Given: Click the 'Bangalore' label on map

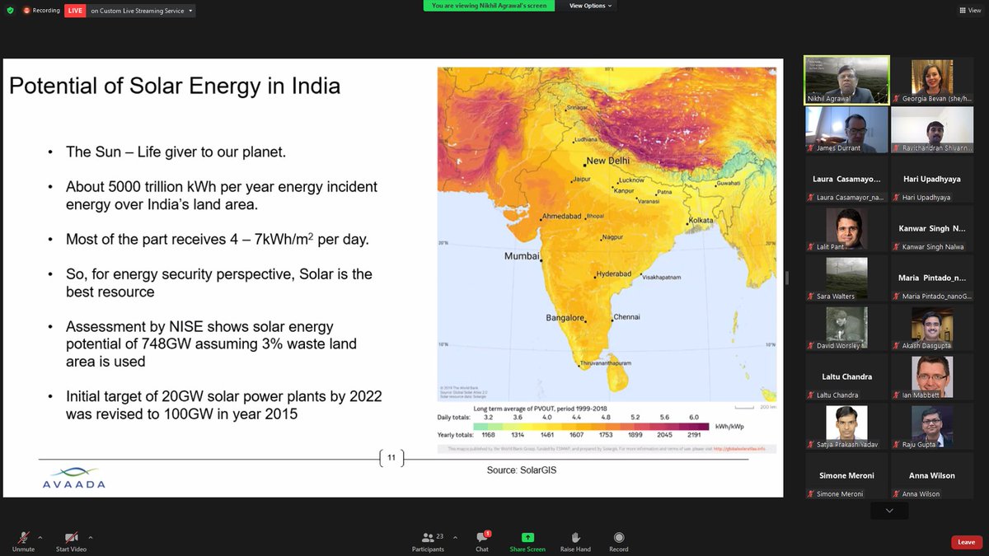Looking at the screenshot, I should click(x=565, y=318).
